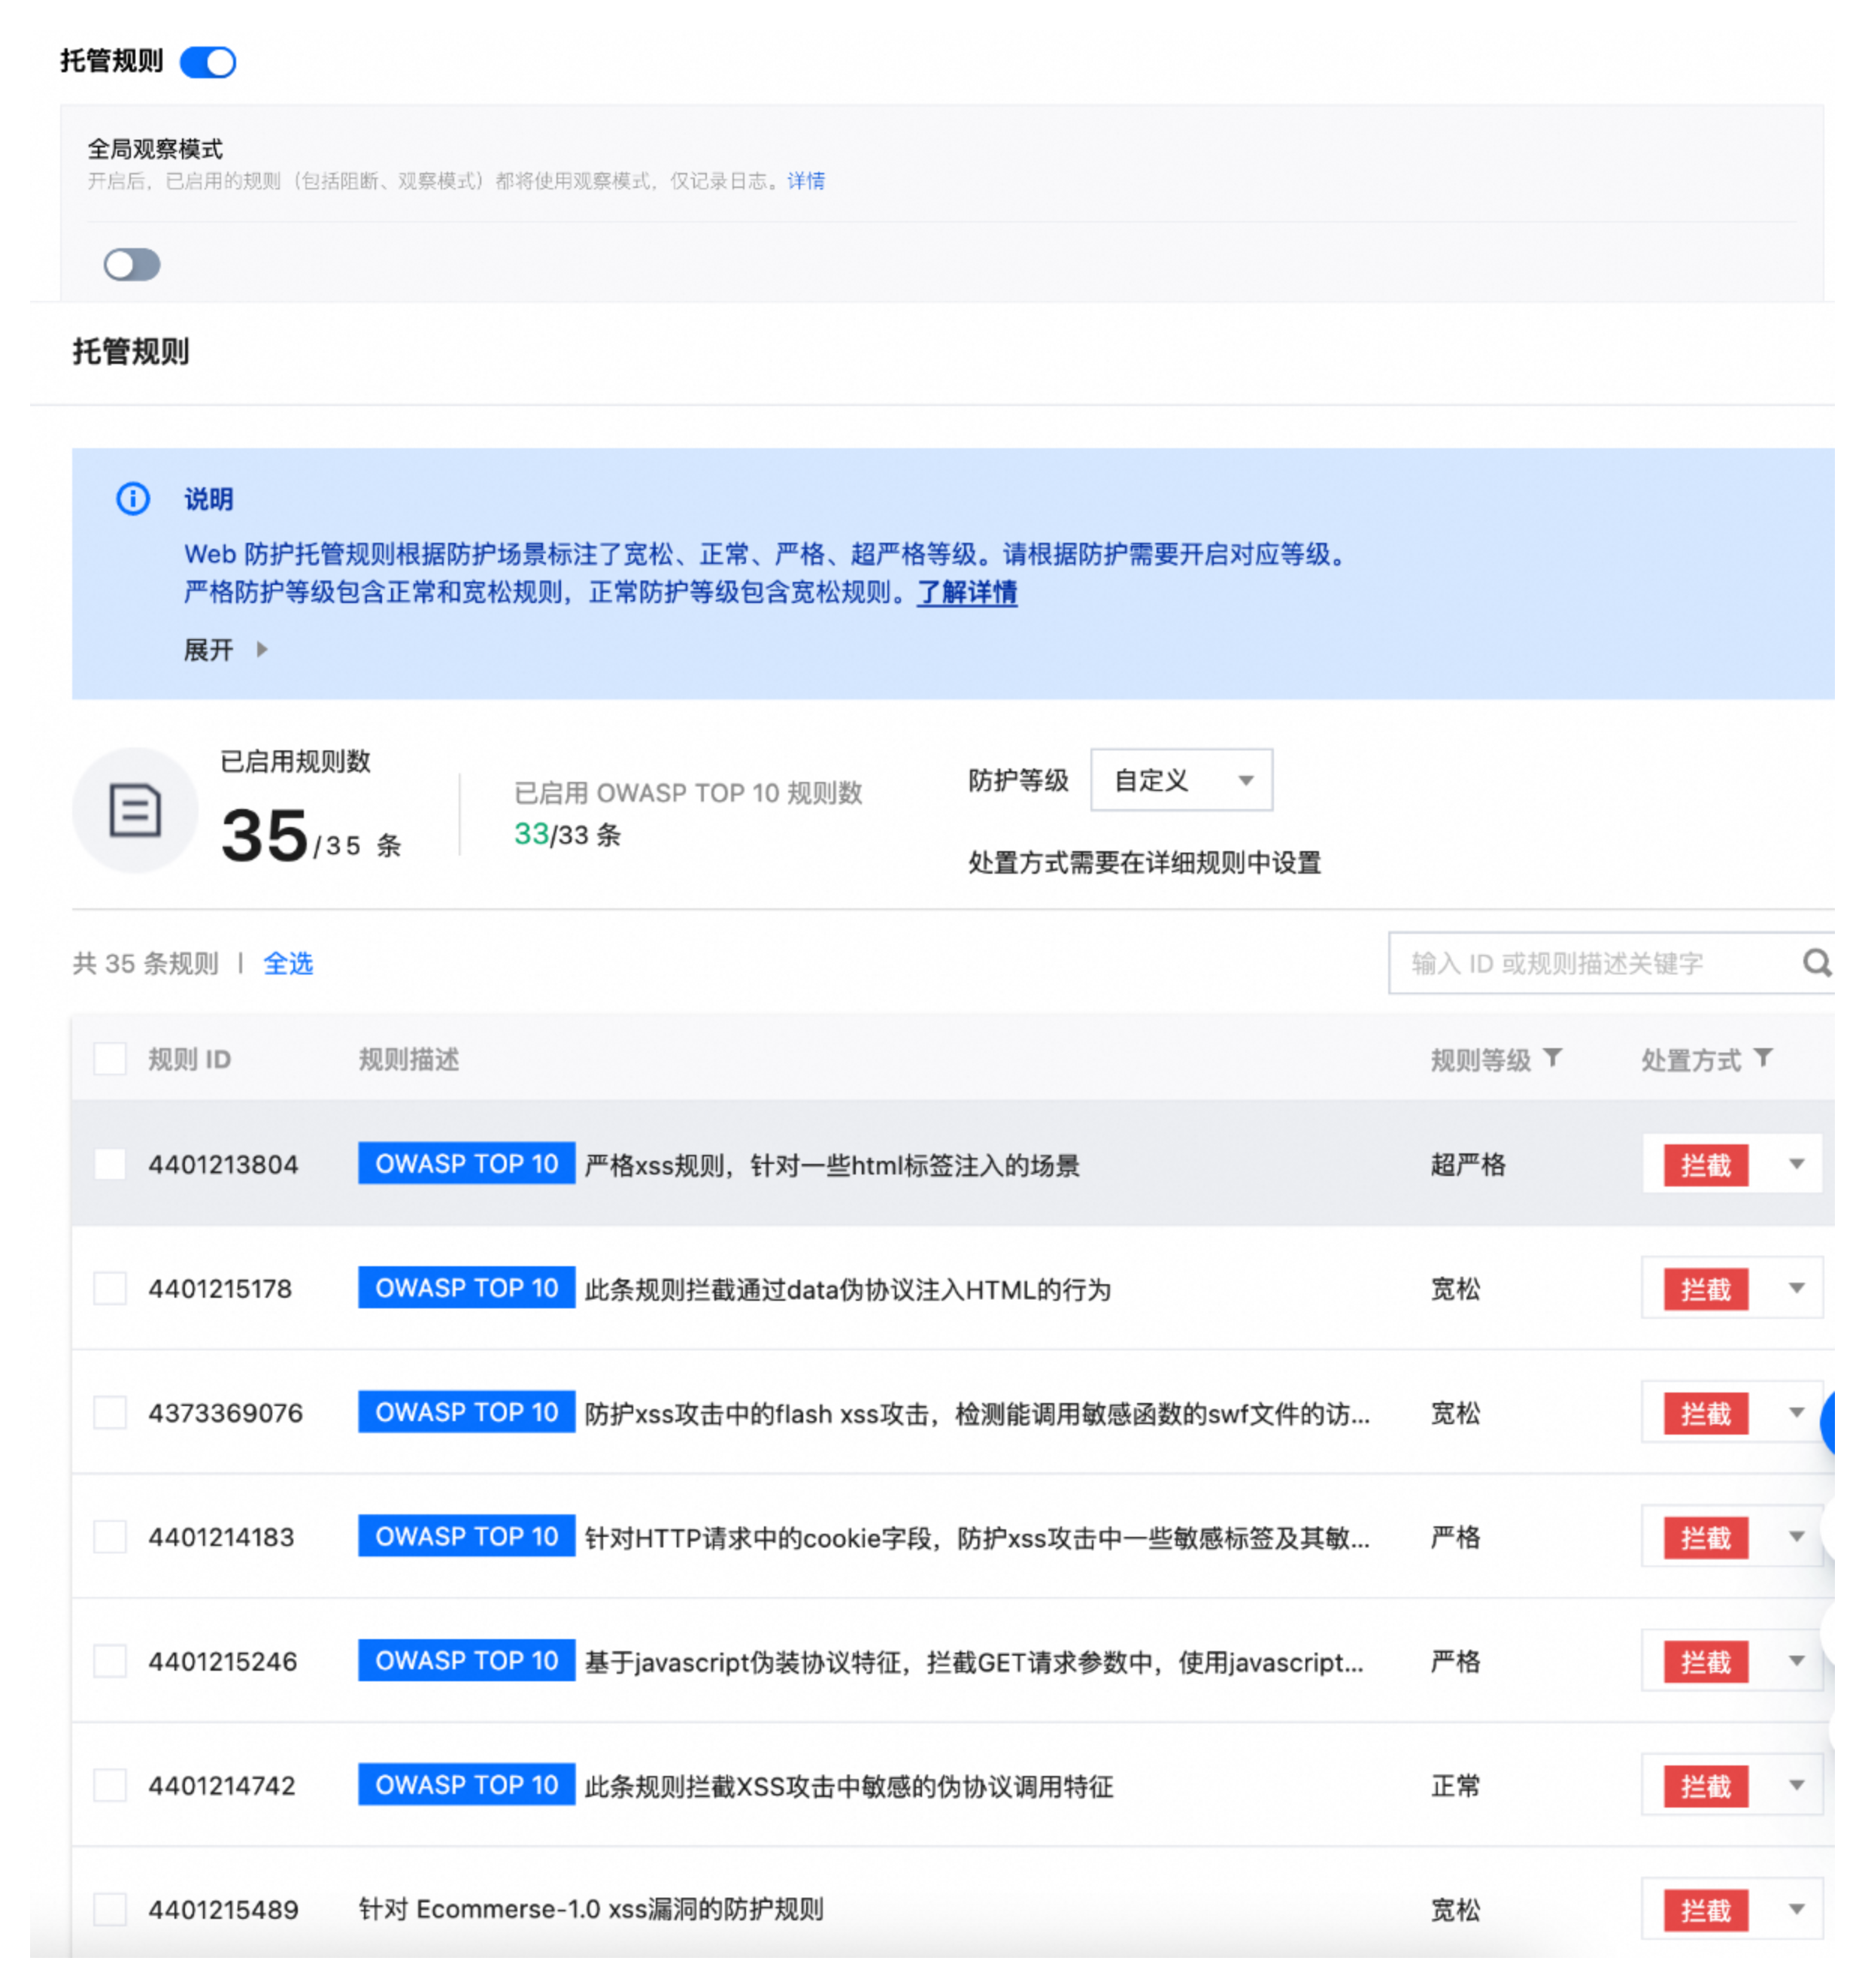Click 全选 to select all rules

pos(288,963)
